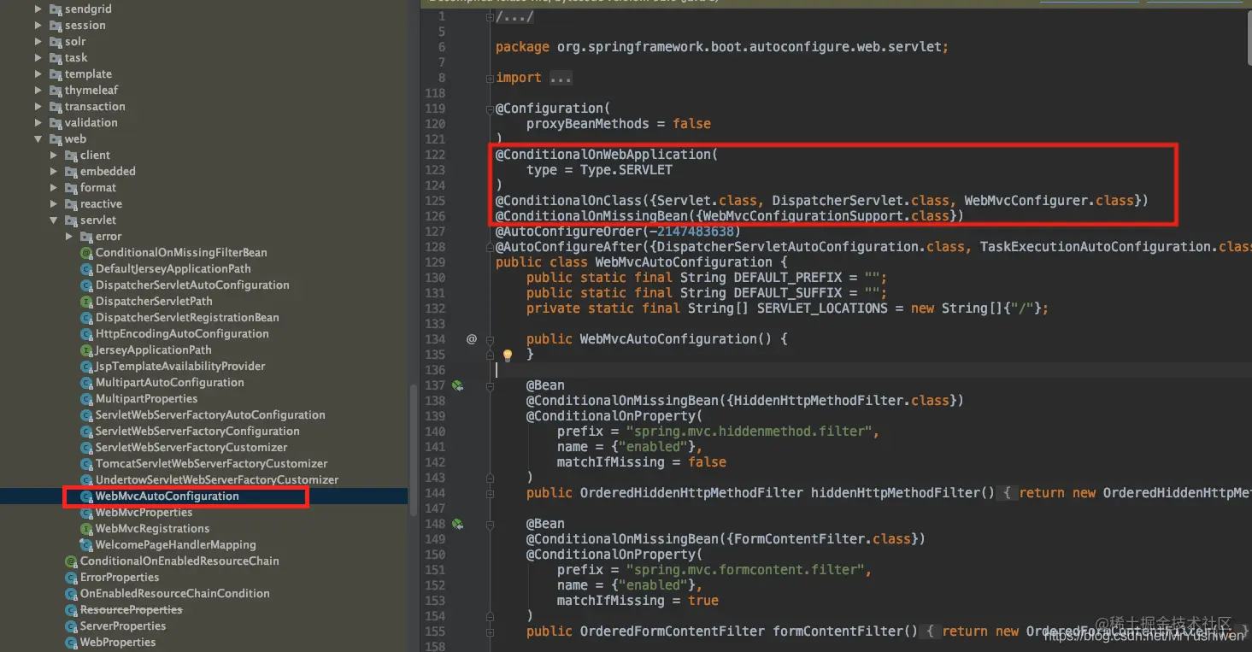Click ConditionalOnMissingFilterBean annotation icon
1252x652 pixels.
pos(86,253)
